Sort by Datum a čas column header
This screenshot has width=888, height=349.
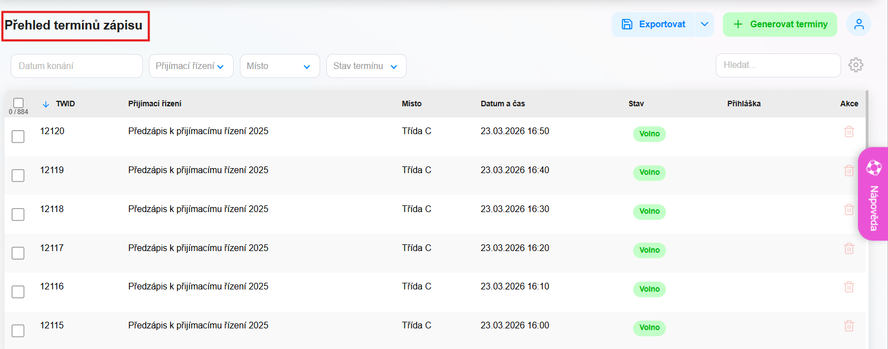click(503, 104)
